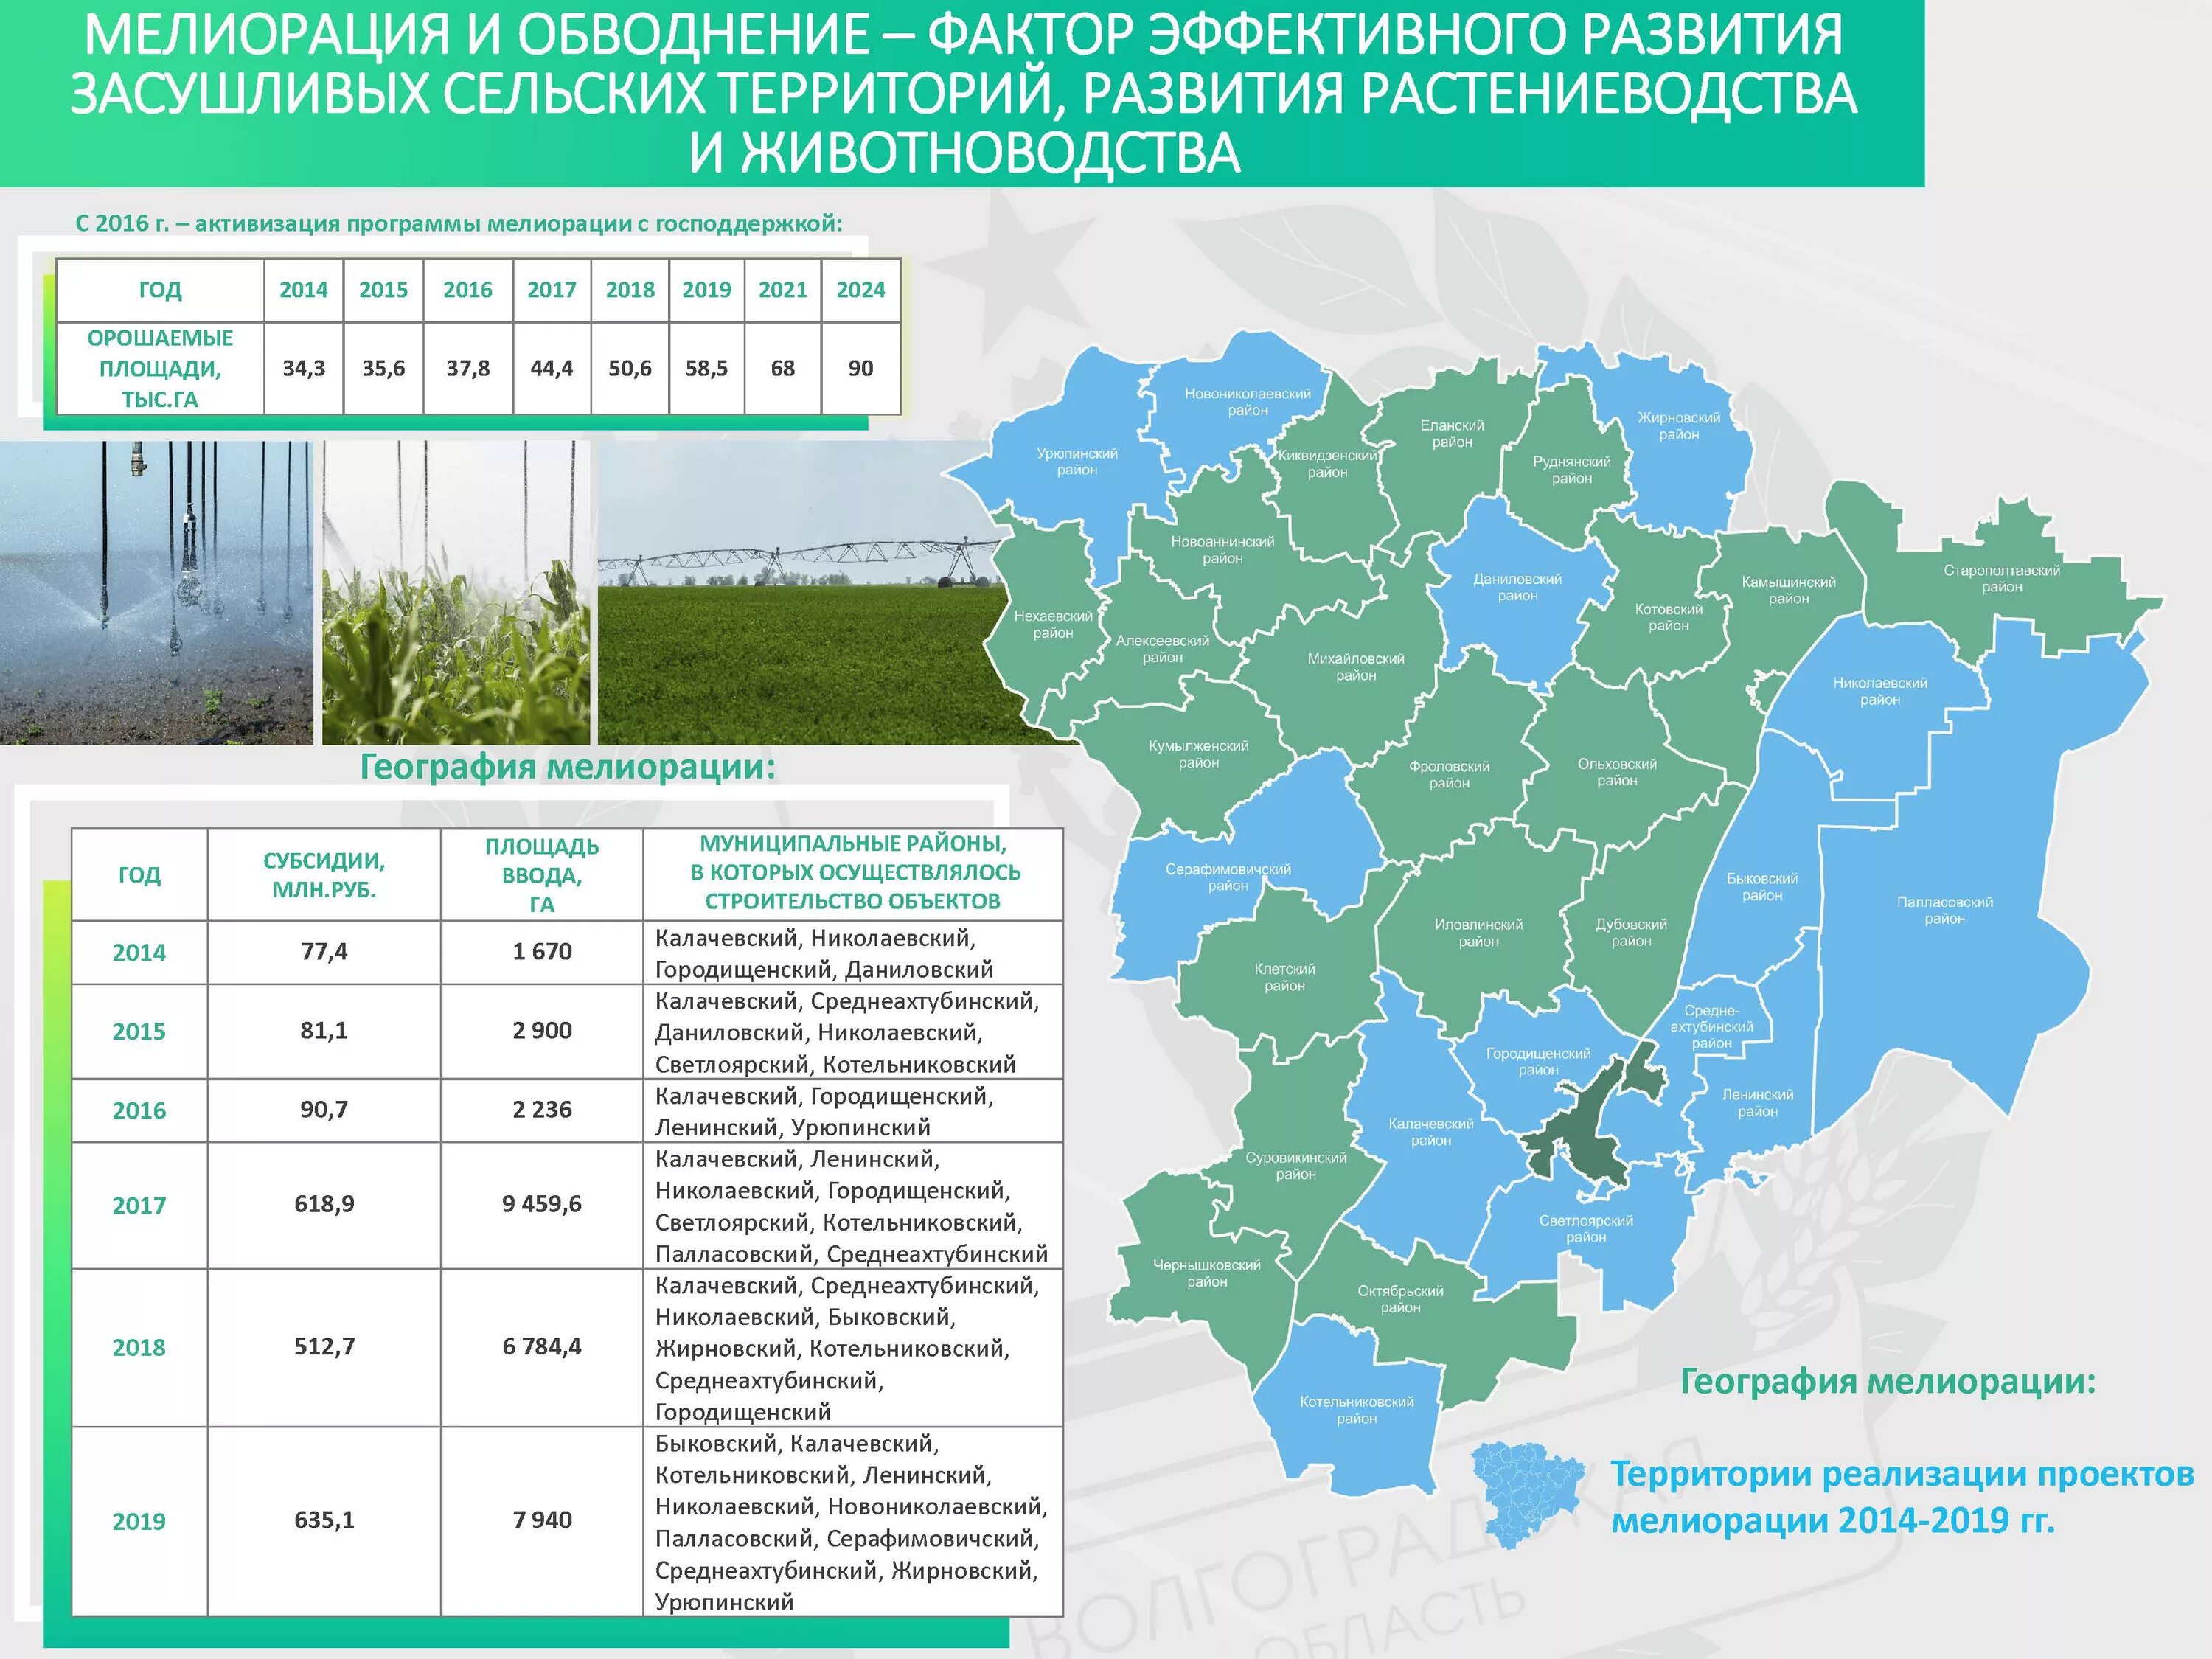Select Суровикинский район on the map
Screen dimensions: 2212x1659
[1296, 1165]
